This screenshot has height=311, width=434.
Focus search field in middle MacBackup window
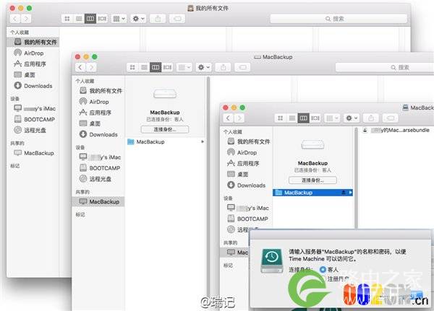point(385,67)
